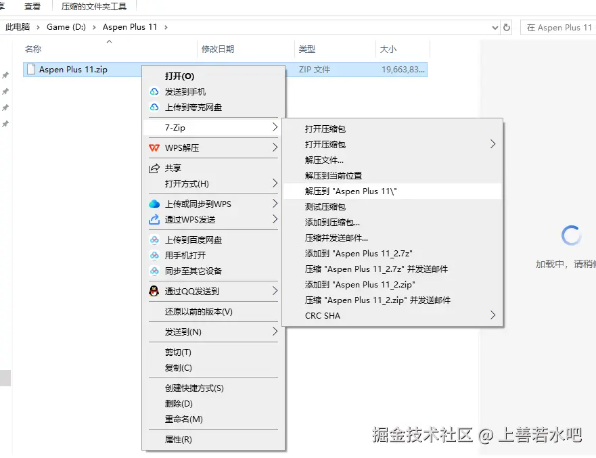Click the QQ penguin icon
Image resolution: width=596 pixels, height=458 pixels.
point(154,291)
